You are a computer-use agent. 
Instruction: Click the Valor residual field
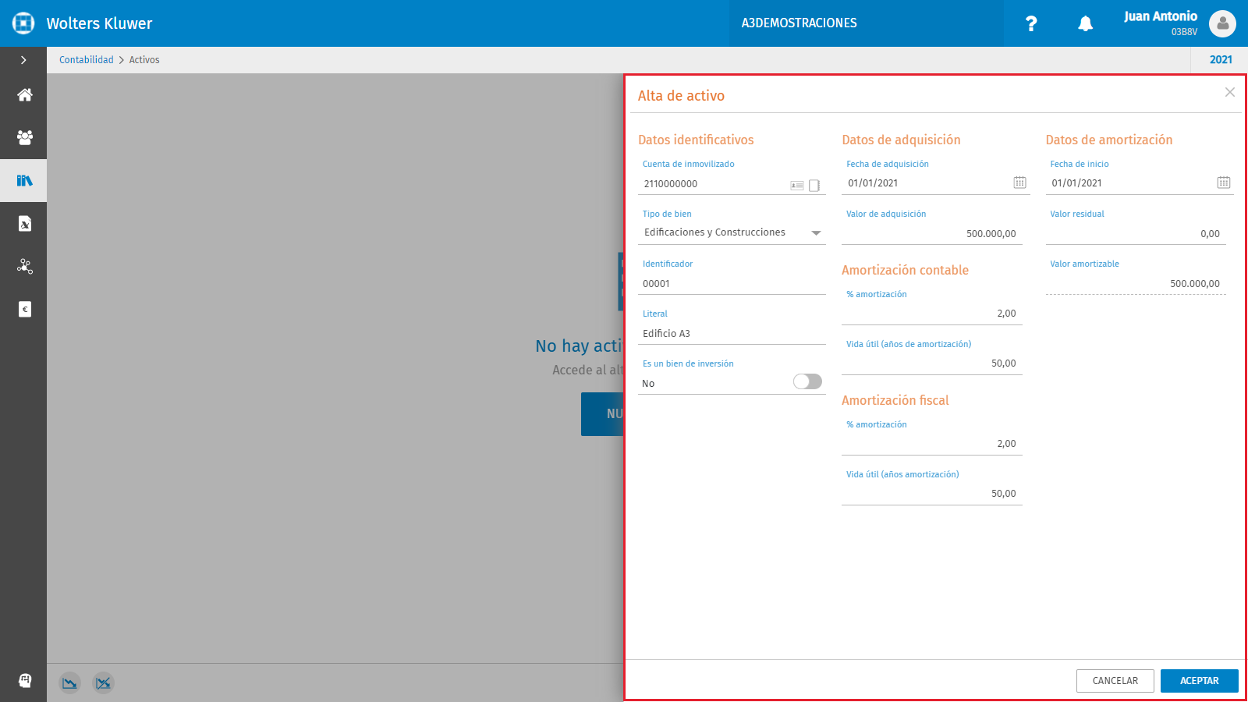click(1136, 234)
